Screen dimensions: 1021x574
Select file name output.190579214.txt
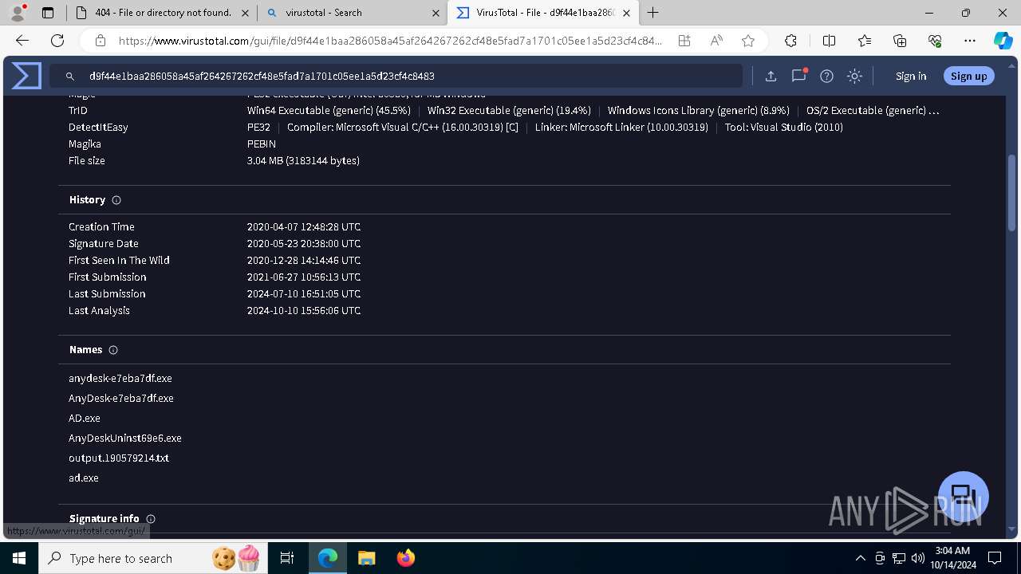[x=119, y=458]
